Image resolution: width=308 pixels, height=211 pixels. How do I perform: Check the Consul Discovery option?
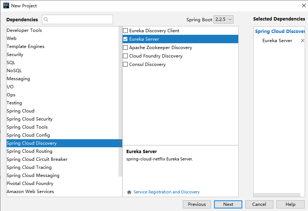pyautogui.click(x=126, y=64)
